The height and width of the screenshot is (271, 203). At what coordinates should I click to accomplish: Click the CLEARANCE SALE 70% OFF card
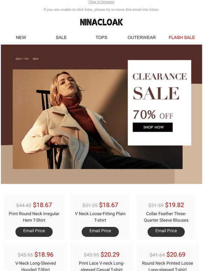160,103
